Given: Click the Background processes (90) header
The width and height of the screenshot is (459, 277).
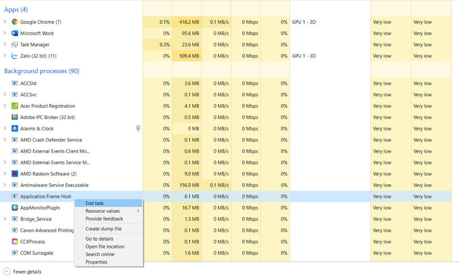Looking at the screenshot, I should (x=42, y=71).
